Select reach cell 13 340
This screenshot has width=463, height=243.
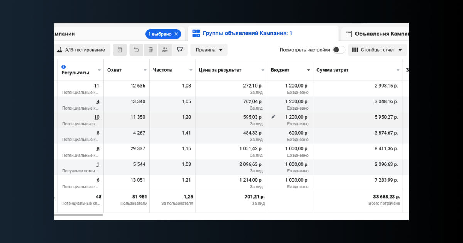coord(138,101)
